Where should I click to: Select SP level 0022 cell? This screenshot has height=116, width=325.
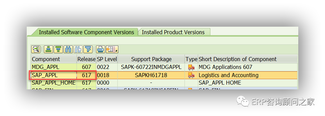click(x=107, y=67)
